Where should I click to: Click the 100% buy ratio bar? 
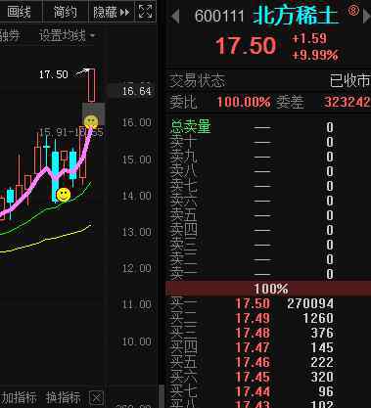[268, 289]
